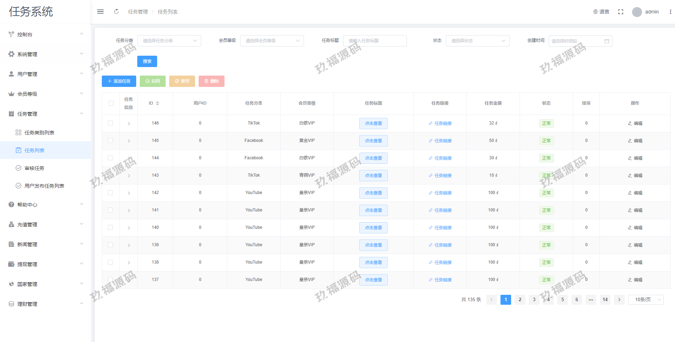Sort table by ID column arrows
Image resolution: width=675 pixels, height=342 pixels.
pos(157,103)
